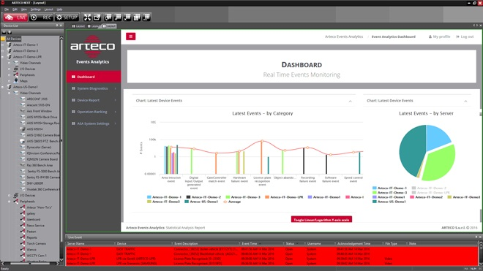Viewport: 483px width, 271px height.
Task: Click Toggle Linear/Logarithm Y-axis scale button
Action: 321,219
